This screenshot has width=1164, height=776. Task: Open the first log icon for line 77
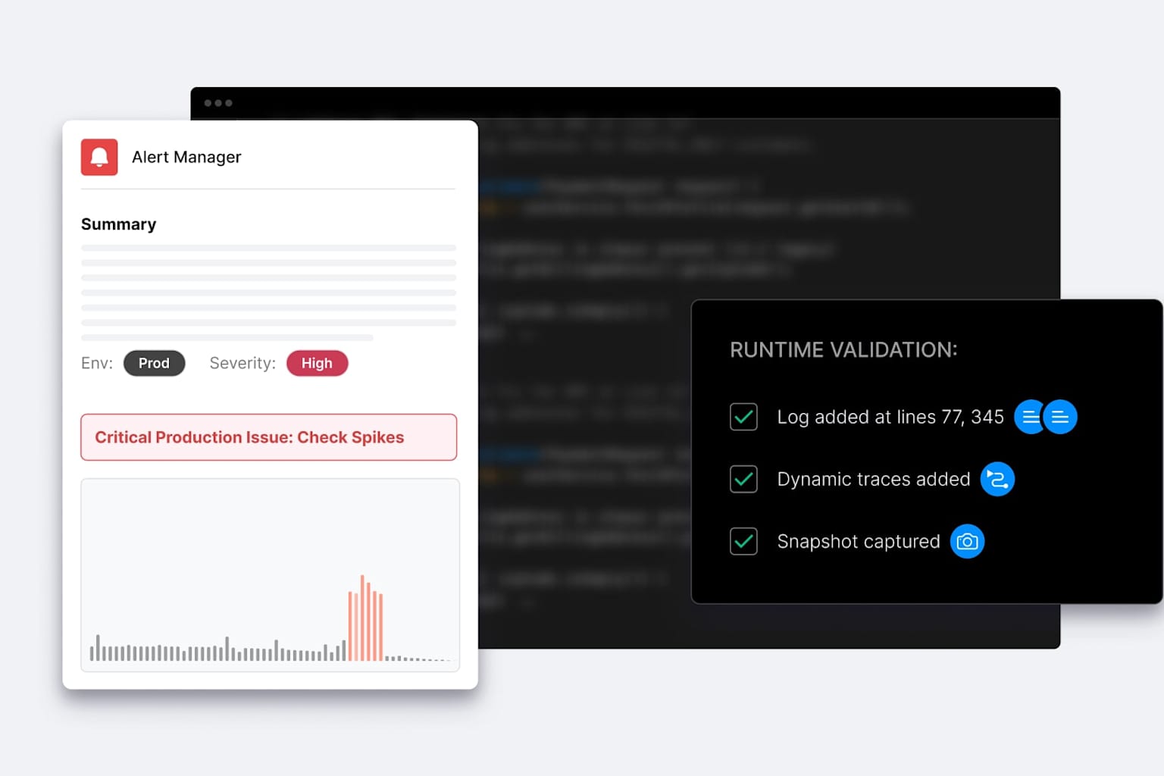1029,417
